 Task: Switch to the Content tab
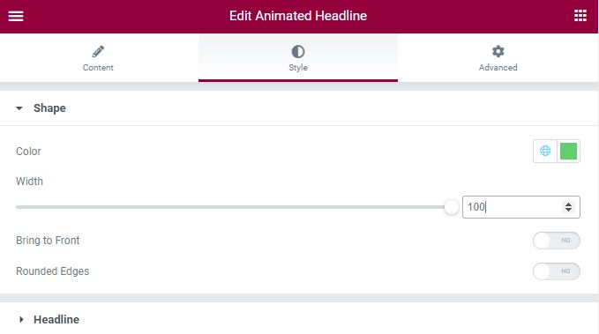coord(99,58)
